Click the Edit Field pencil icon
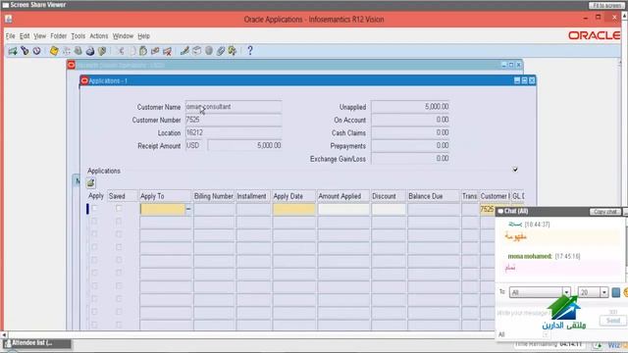628x353 pixels. (184, 51)
